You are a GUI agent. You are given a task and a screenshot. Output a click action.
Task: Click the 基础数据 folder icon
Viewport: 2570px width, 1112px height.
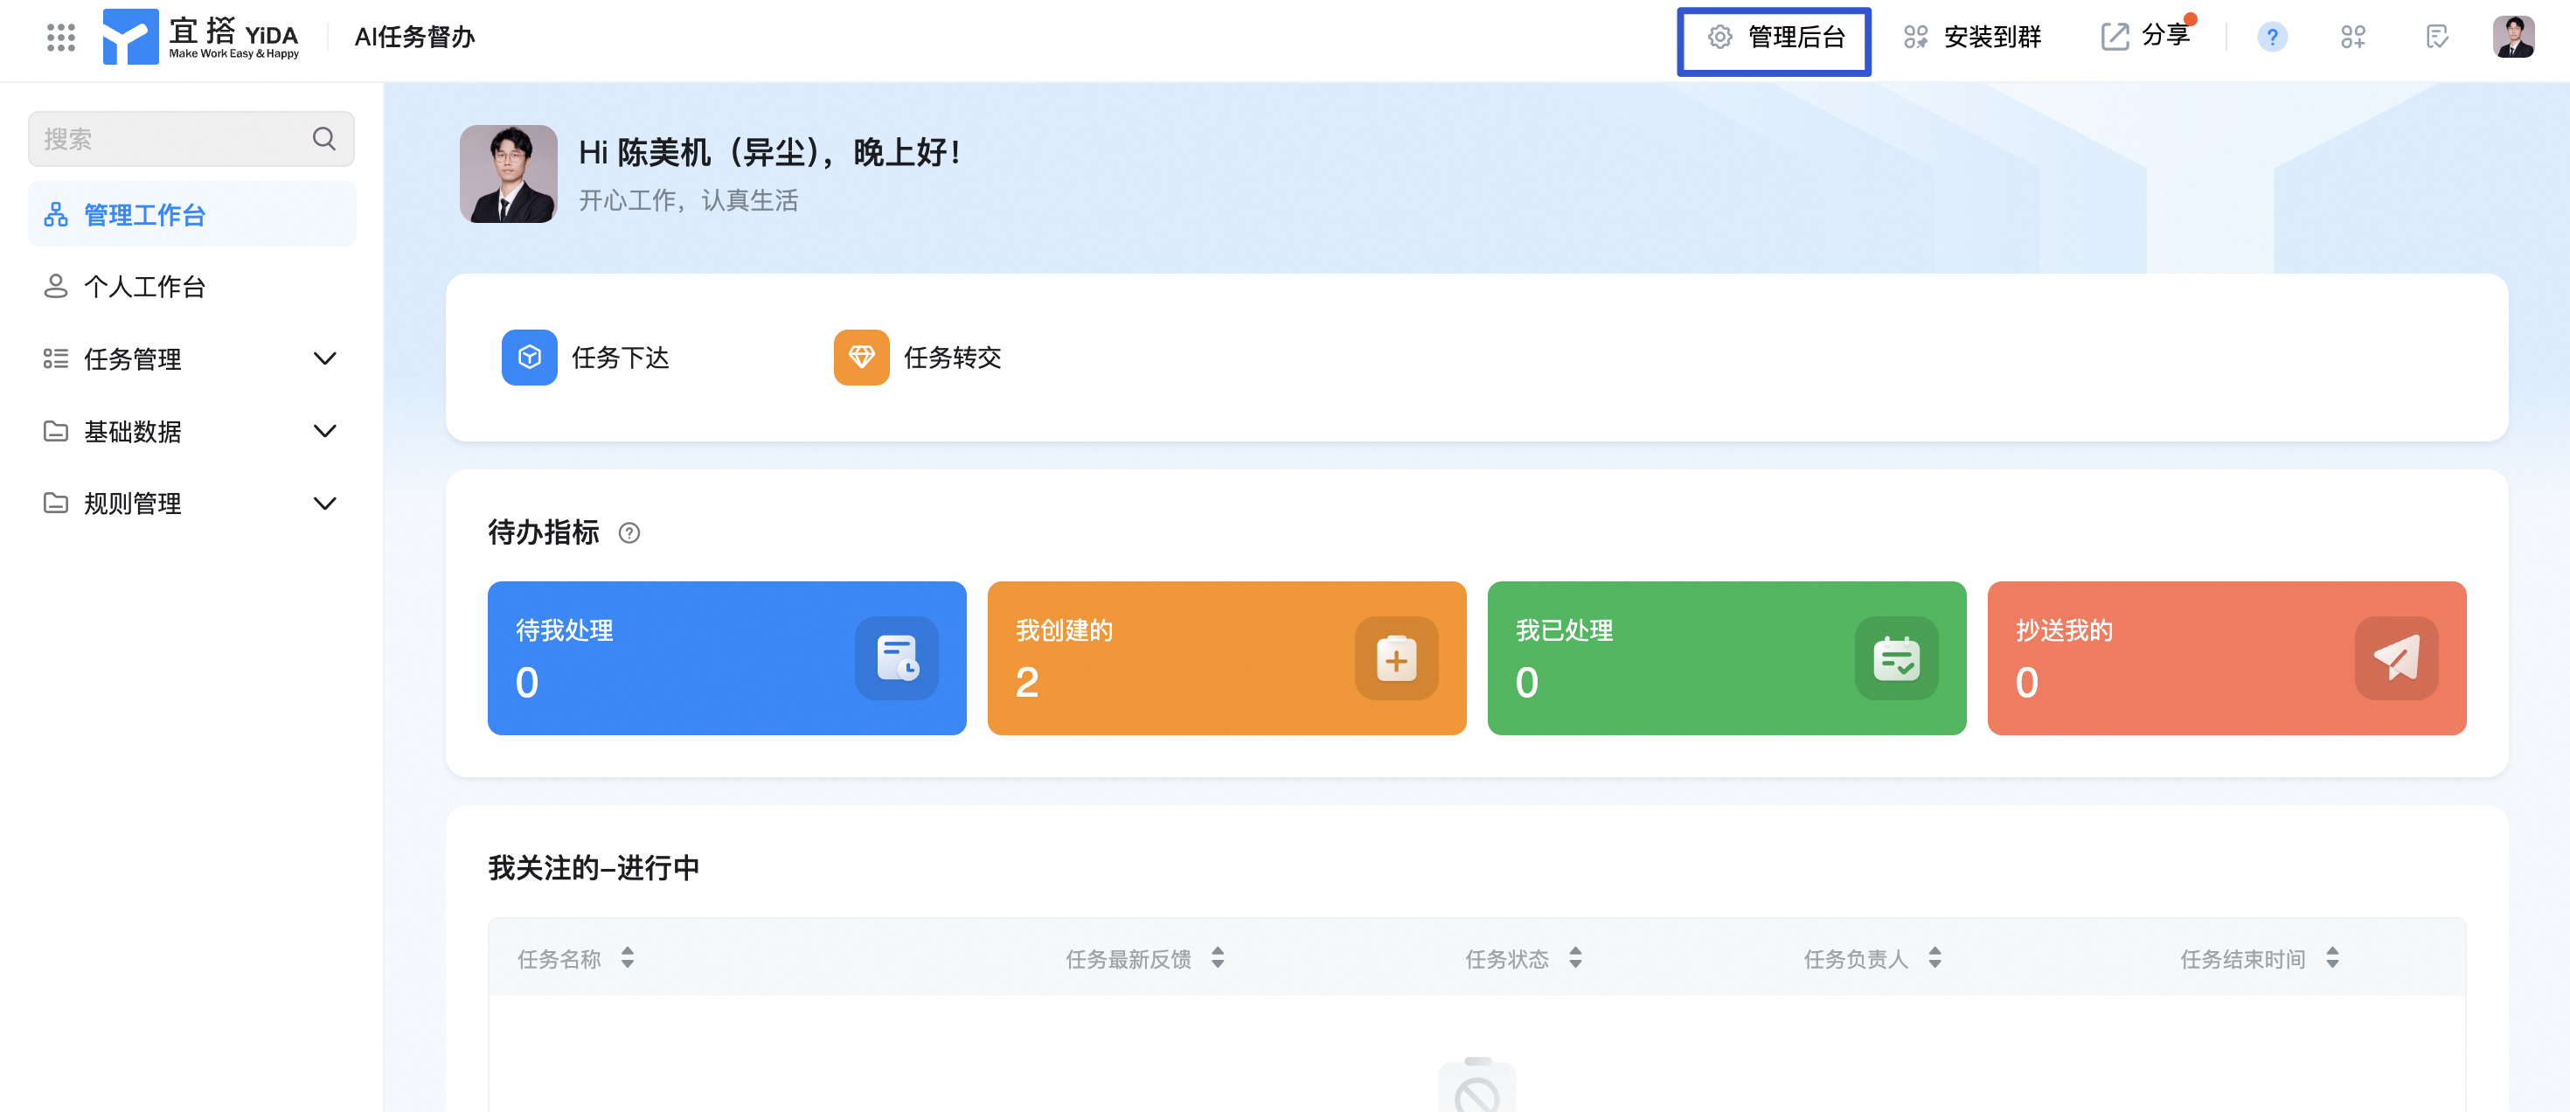coord(56,431)
